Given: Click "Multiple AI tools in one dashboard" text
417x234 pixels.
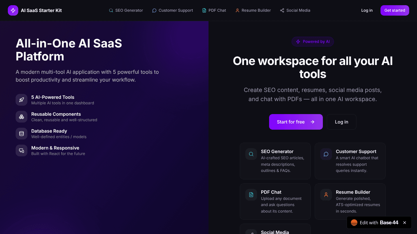Looking at the screenshot, I should click(63, 103).
